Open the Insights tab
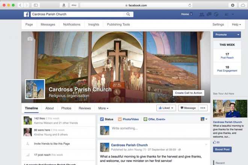248x165 pixels. (x=94, y=24)
